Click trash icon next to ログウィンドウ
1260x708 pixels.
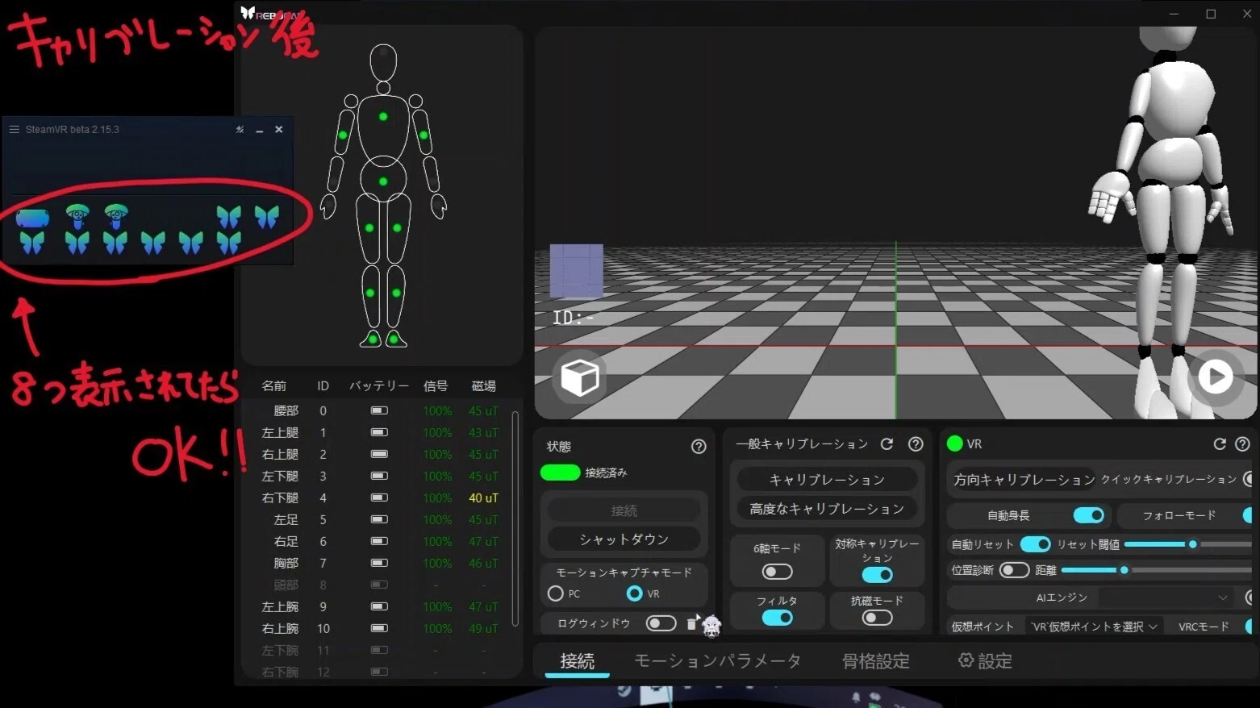[692, 623]
